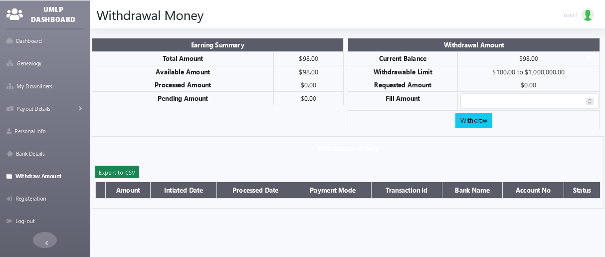Expand the Payout Details submenu arrow
605x257 pixels.
pyautogui.click(x=80, y=108)
